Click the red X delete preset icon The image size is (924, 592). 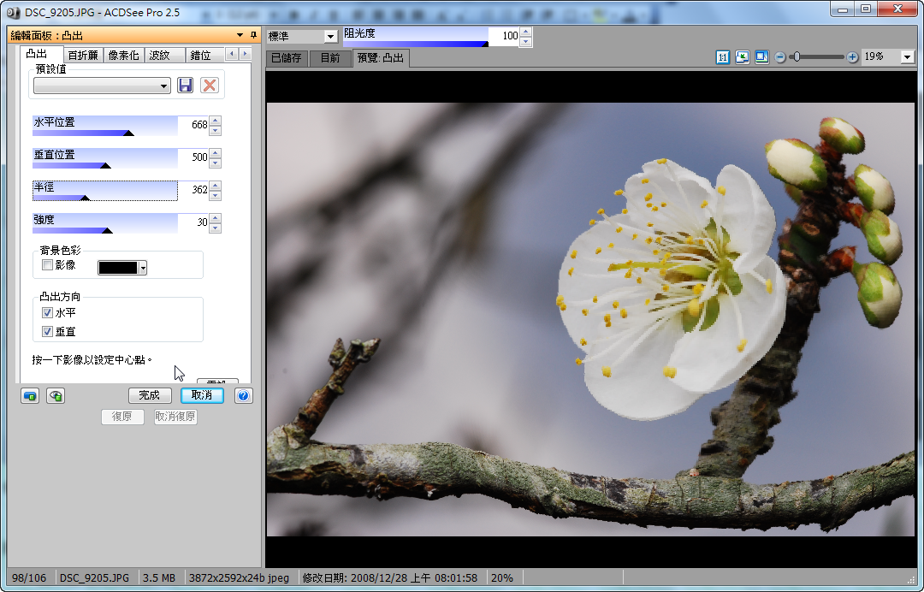(210, 86)
